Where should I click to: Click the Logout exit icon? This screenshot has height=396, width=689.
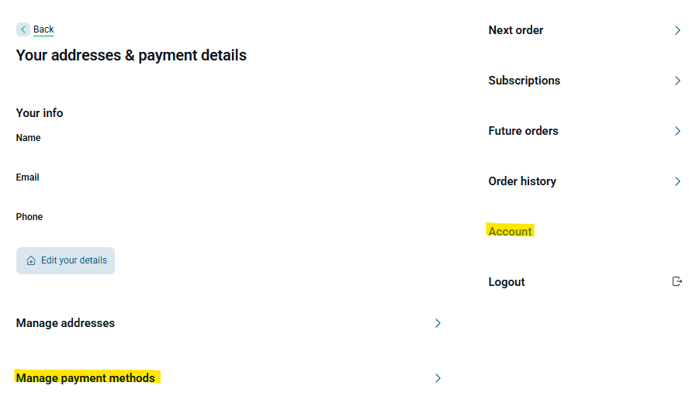coord(677,281)
